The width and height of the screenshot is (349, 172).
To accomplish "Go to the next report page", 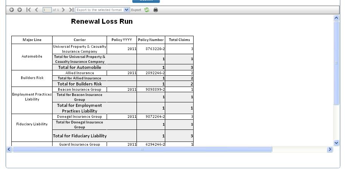I will pyautogui.click(x=63, y=10).
